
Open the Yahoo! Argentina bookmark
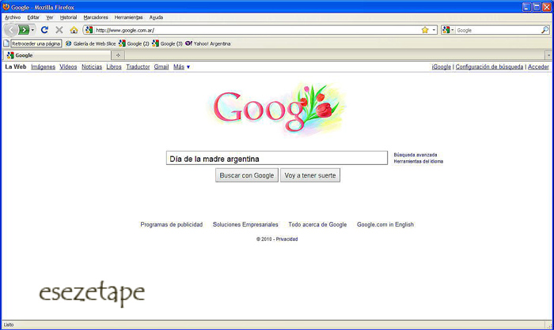click(x=208, y=43)
